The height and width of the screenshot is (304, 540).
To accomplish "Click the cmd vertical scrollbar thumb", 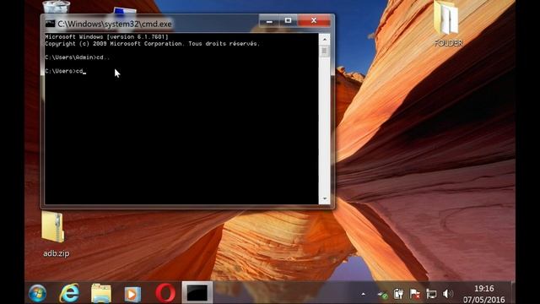I will tap(324, 52).
